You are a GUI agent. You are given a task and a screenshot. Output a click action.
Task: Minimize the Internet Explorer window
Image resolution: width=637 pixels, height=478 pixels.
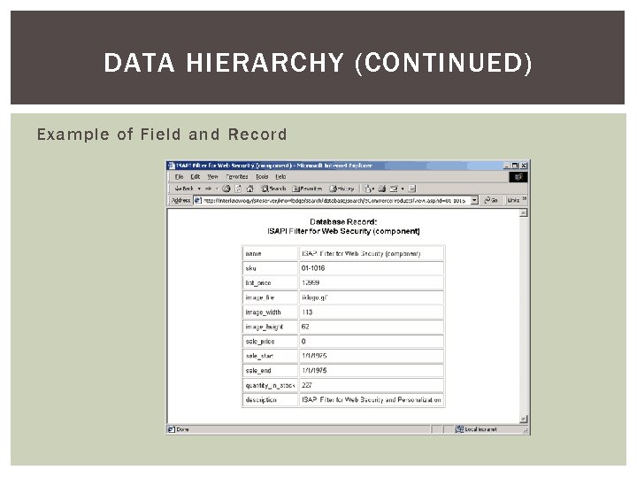point(507,166)
